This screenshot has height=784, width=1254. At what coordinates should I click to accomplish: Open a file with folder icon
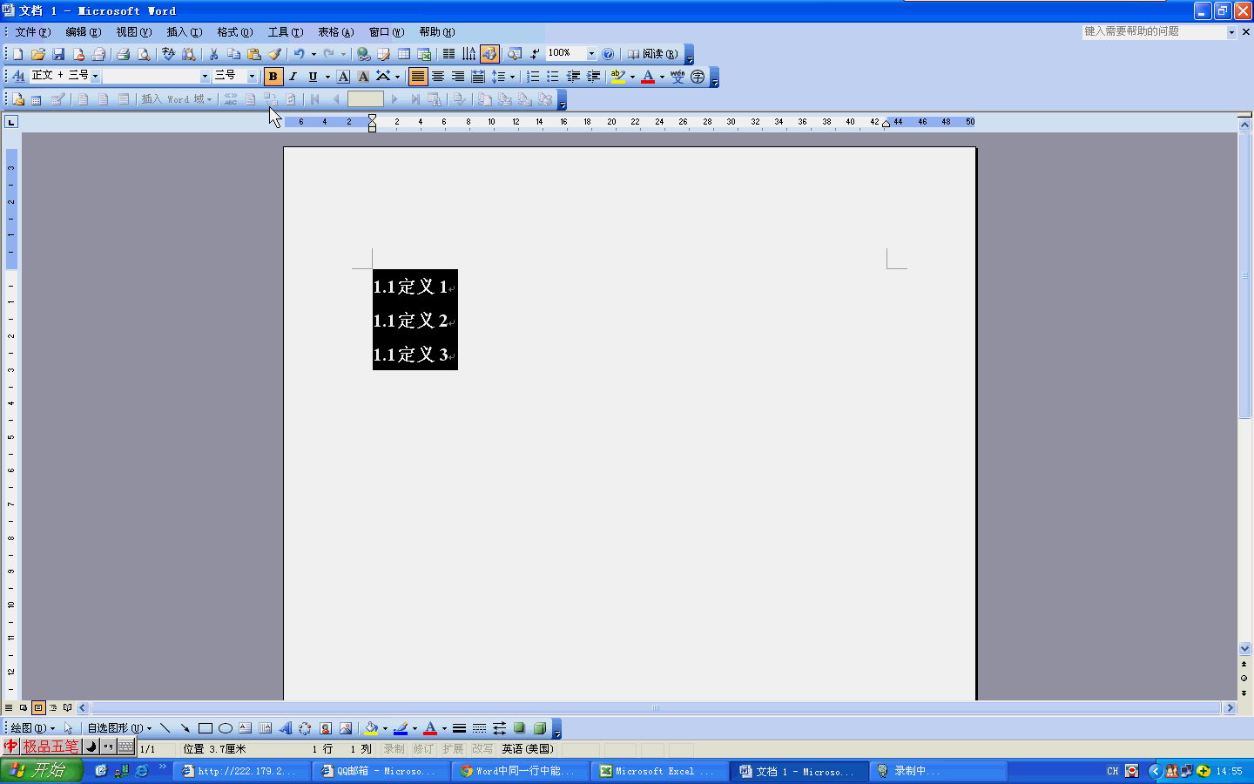point(37,54)
